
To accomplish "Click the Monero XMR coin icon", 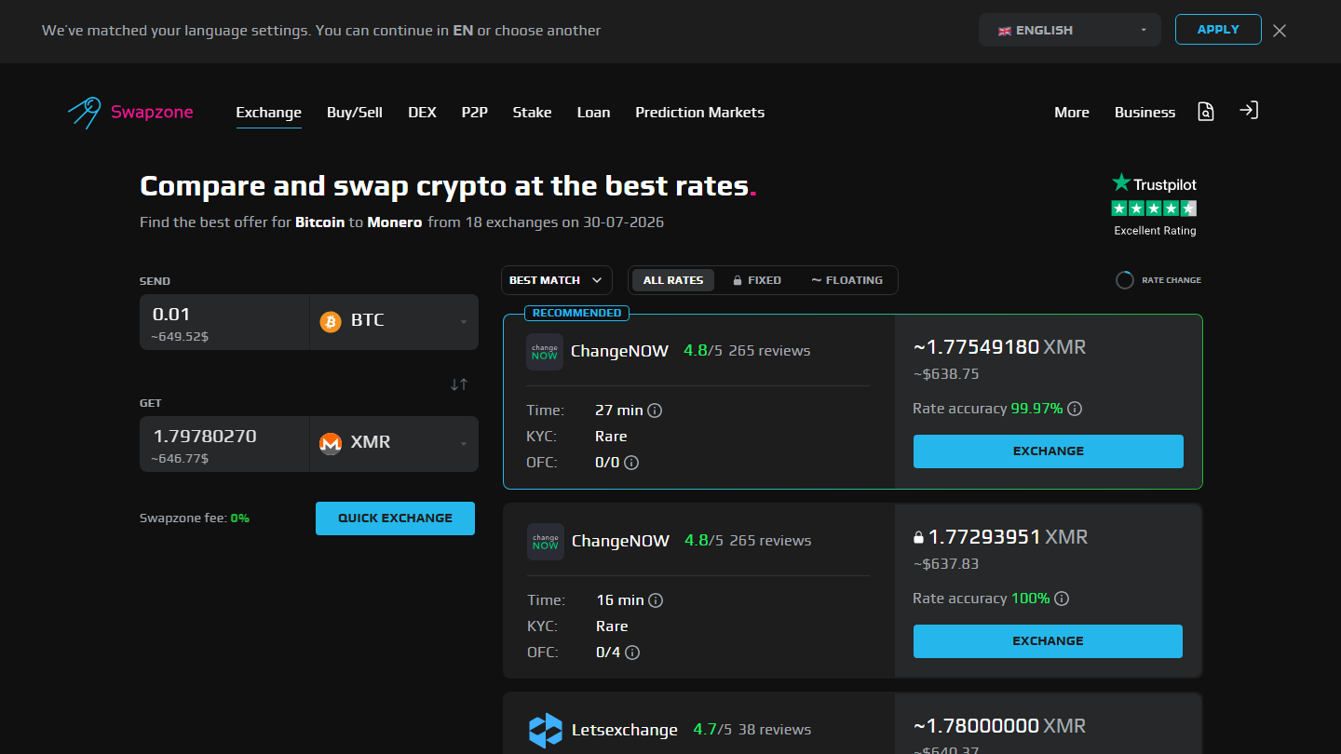I will (x=331, y=443).
